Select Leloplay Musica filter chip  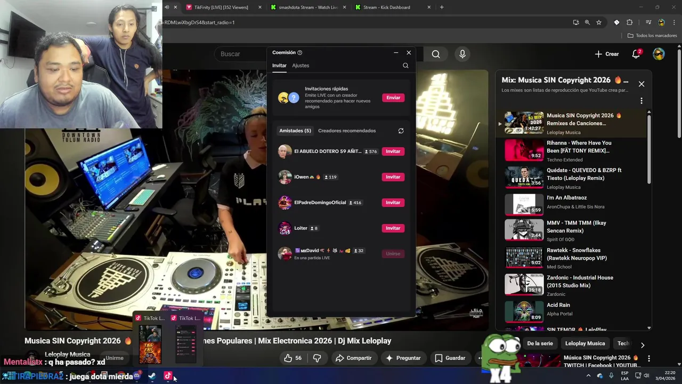585,343
